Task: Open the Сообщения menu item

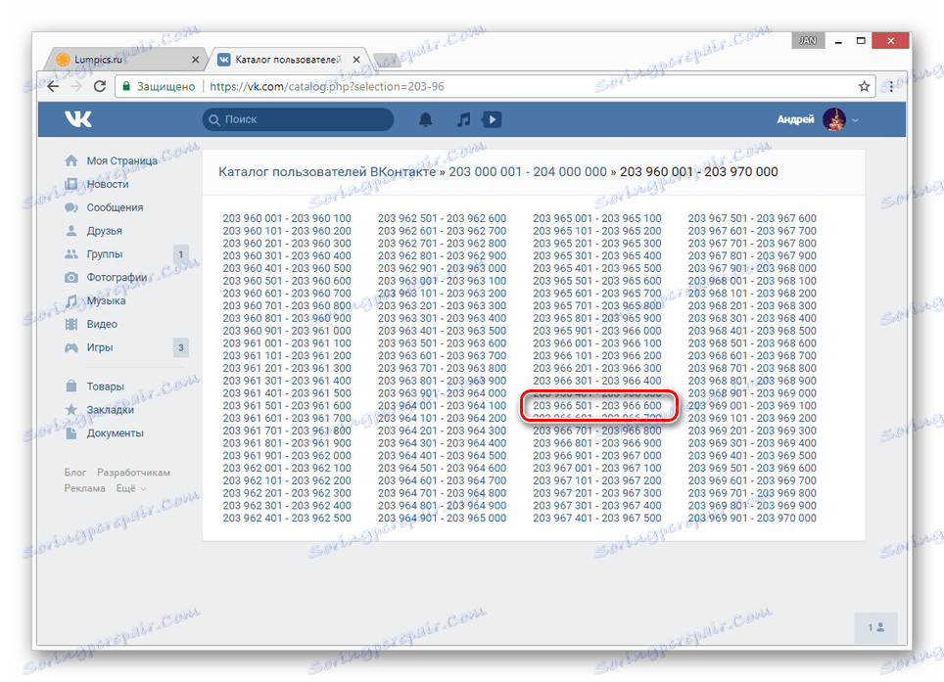Action: click(115, 207)
